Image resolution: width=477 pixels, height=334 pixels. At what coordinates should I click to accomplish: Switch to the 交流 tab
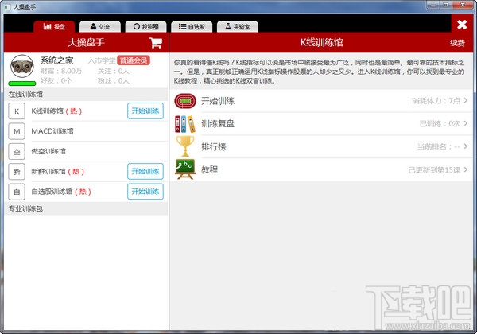[x=100, y=26]
